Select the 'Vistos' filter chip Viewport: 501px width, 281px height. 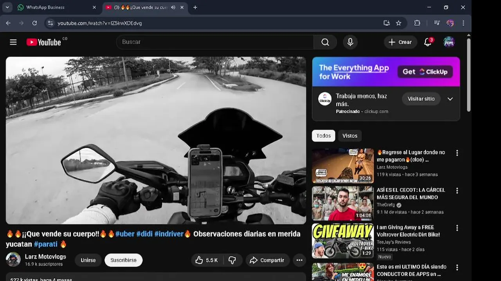pyautogui.click(x=350, y=136)
